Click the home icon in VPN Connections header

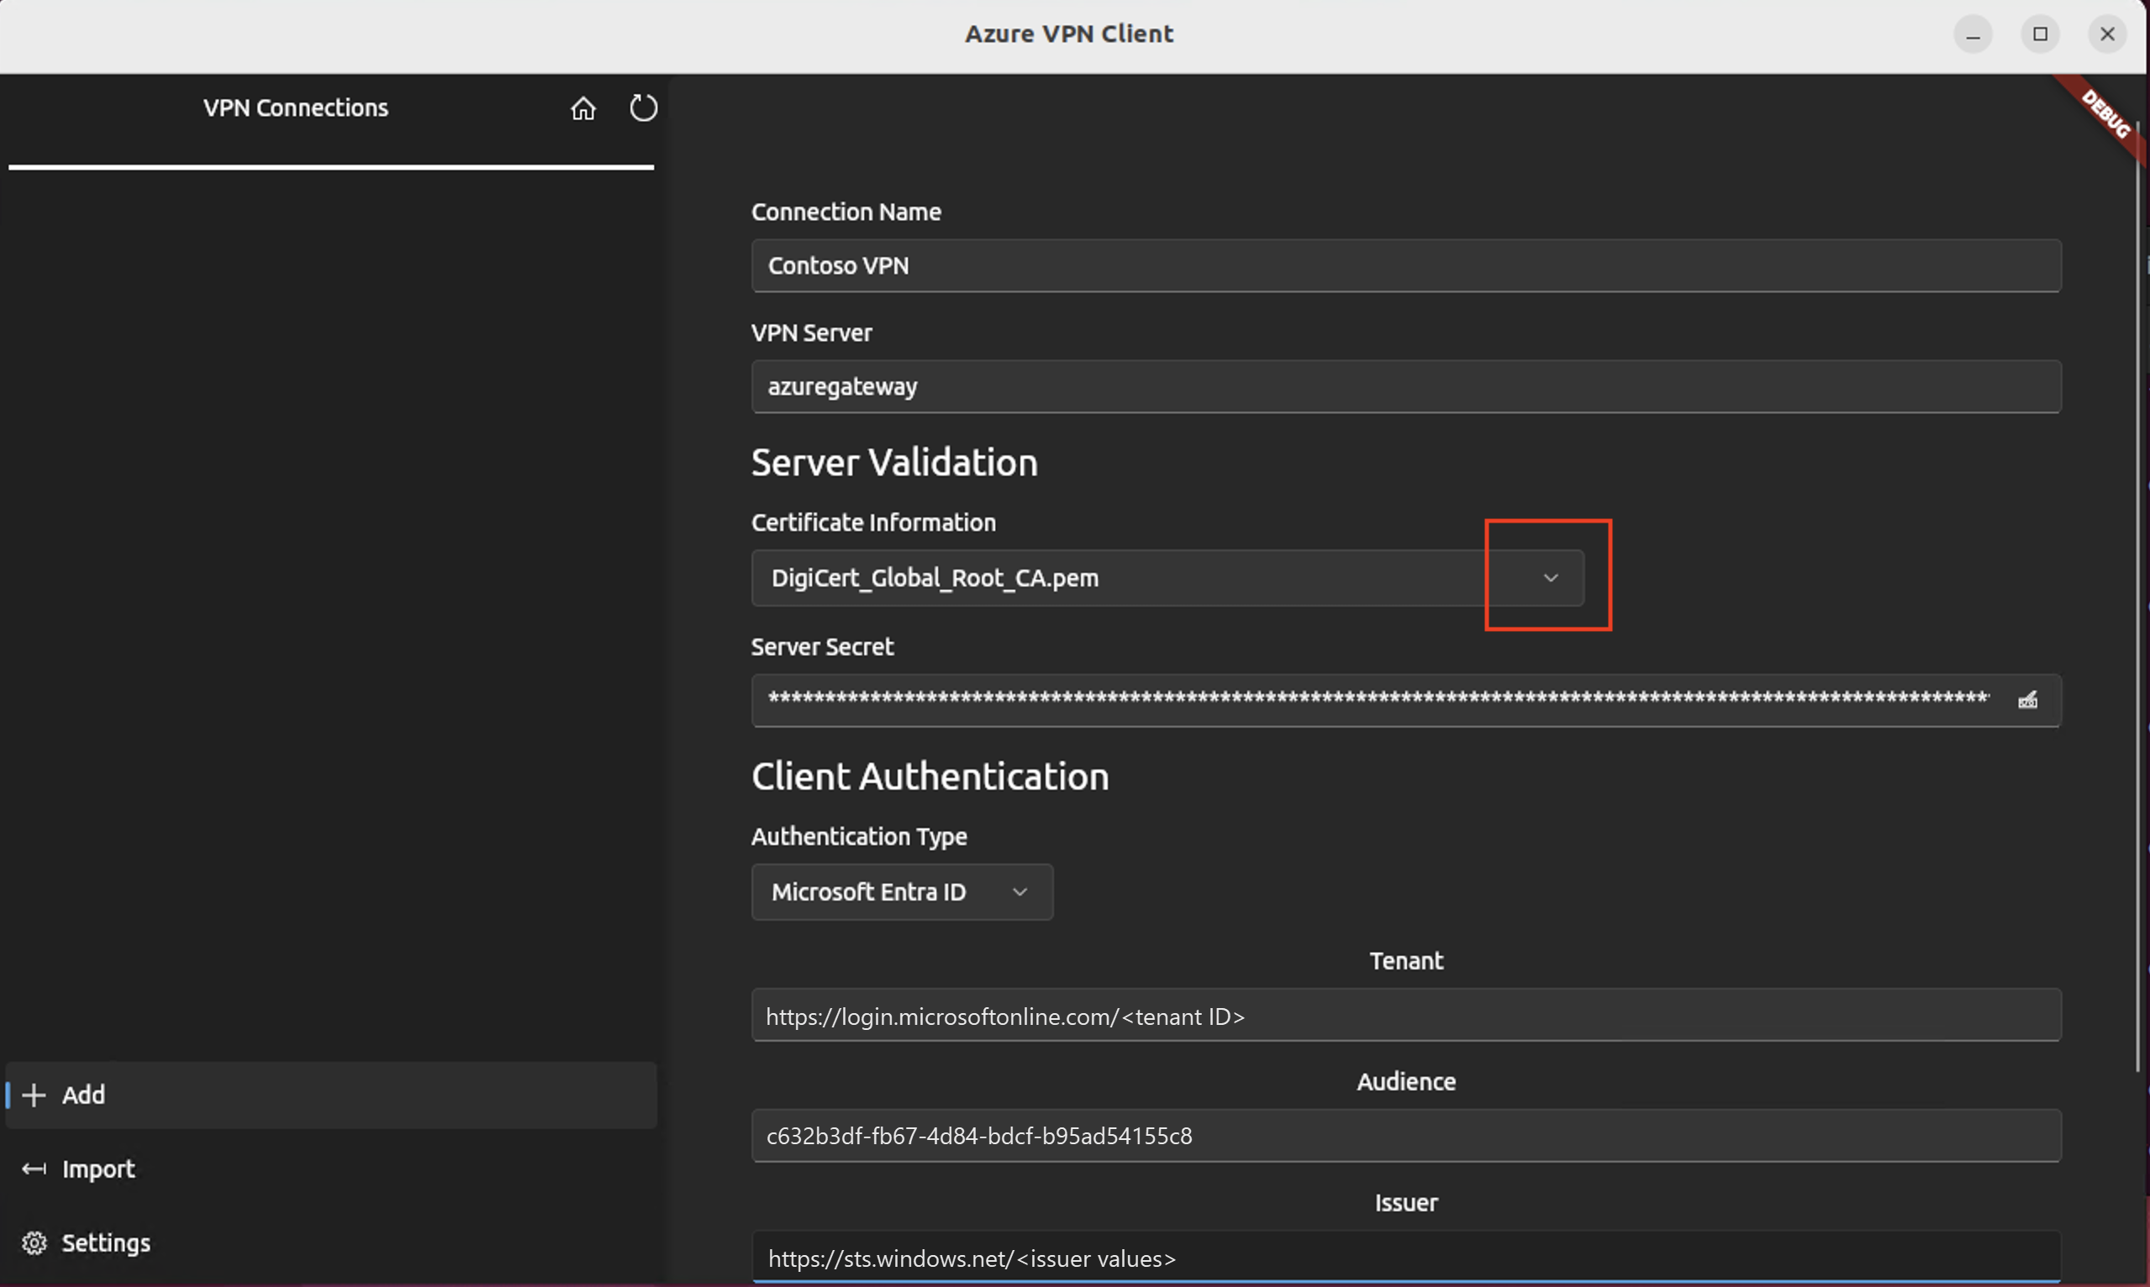pos(583,108)
